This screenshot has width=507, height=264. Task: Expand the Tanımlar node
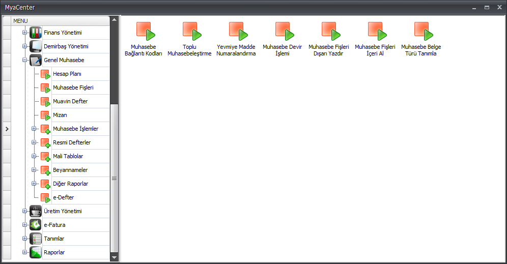[x=24, y=239]
